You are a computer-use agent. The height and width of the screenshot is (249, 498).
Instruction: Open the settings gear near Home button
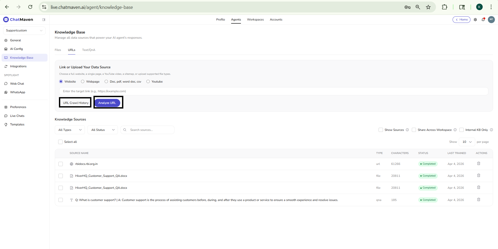click(475, 19)
